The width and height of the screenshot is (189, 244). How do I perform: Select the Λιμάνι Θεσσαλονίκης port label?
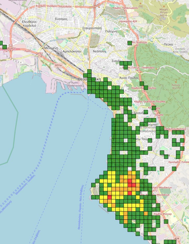(x=75, y=84)
